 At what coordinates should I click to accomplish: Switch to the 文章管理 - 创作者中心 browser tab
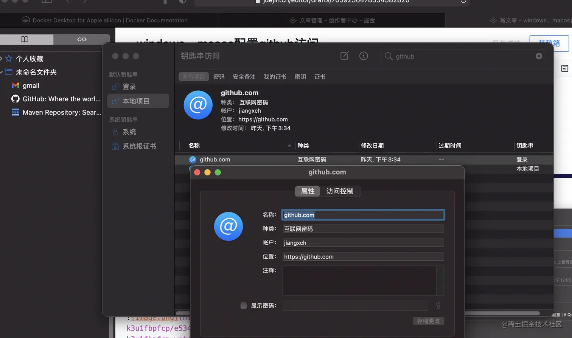[332, 20]
